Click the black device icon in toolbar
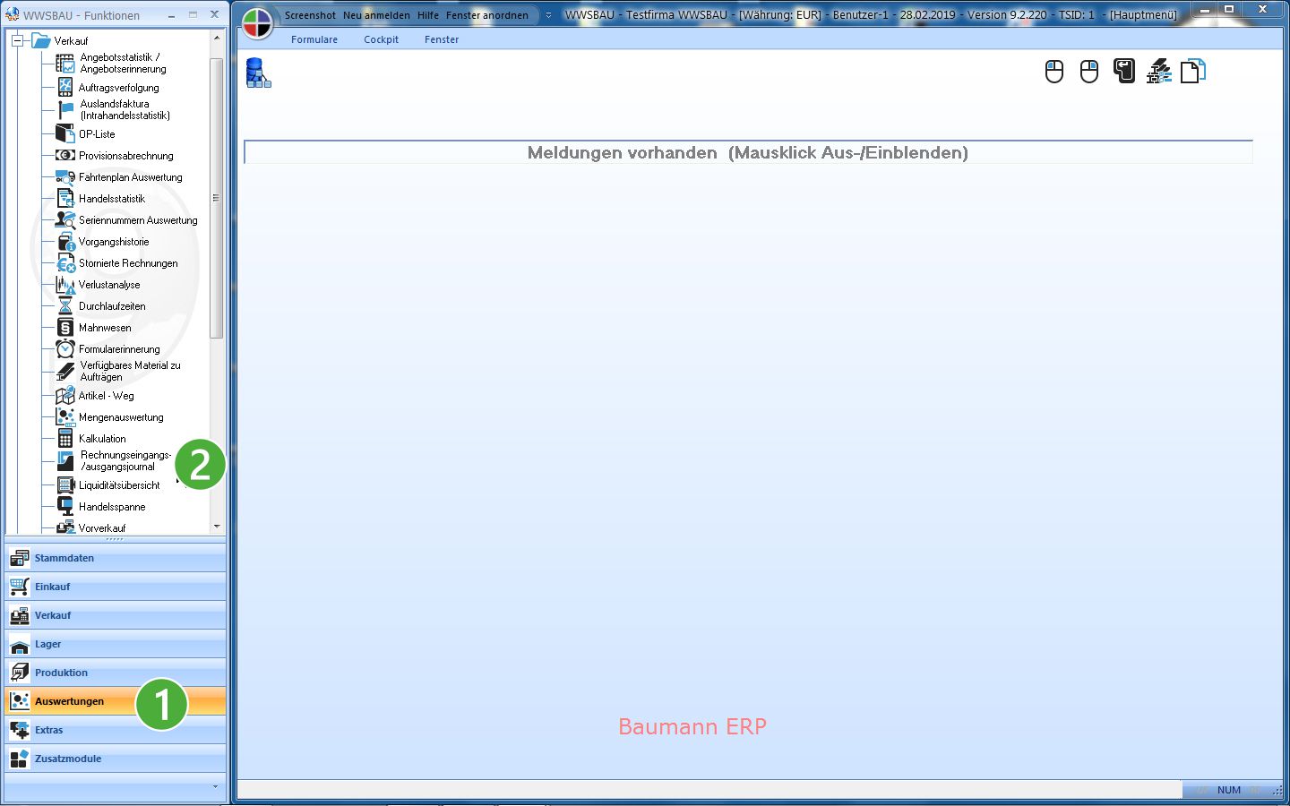1290x806 pixels. pyautogui.click(x=1124, y=71)
